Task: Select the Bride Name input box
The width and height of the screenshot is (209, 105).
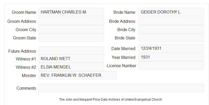Action: 171,12
